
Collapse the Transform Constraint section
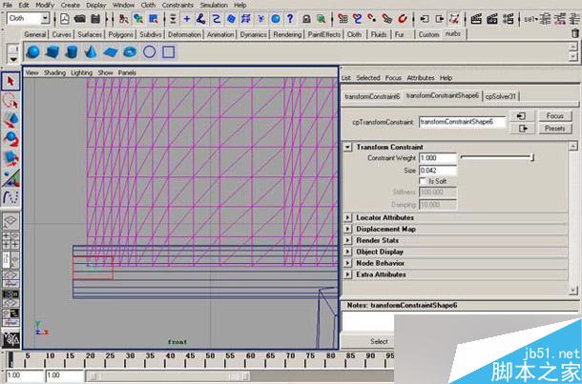(347, 147)
